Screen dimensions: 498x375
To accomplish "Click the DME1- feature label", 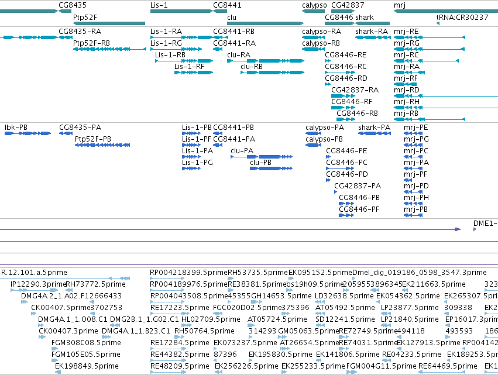I will (485, 223).
